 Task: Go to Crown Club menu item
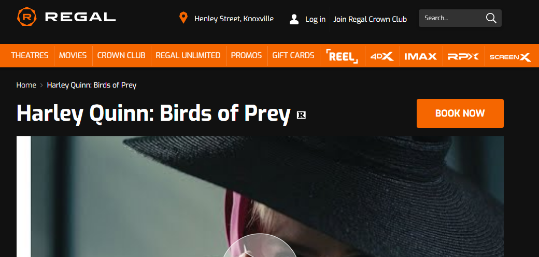[x=121, y=55]
